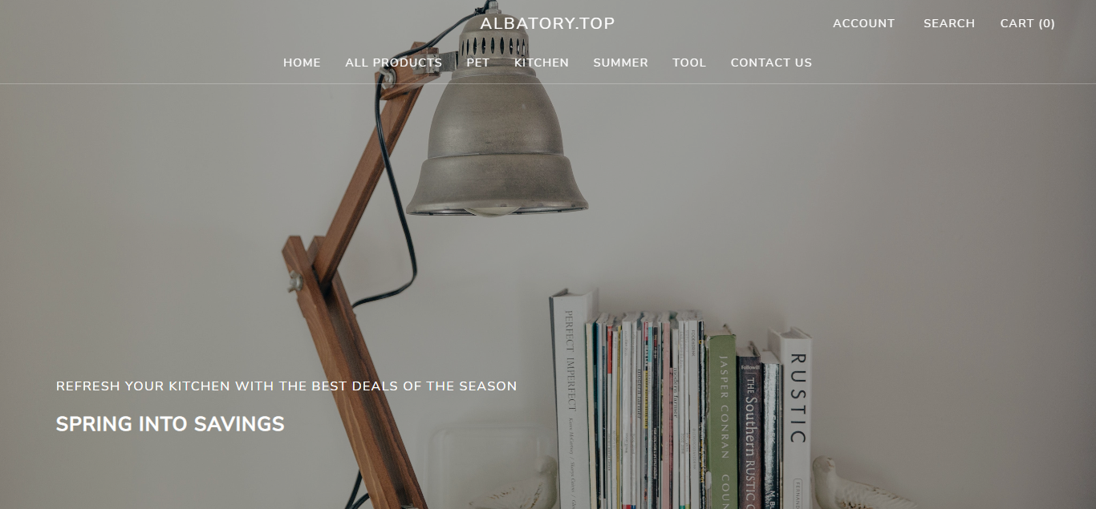Open the Summer collection

620,63
